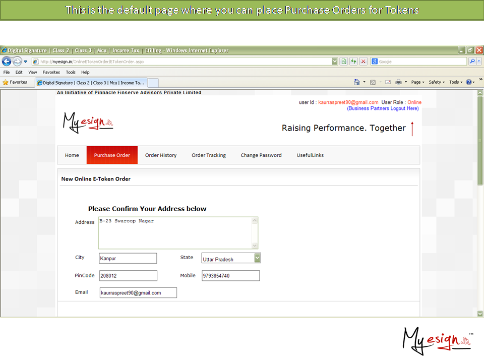Click the Home icon in command bar
Viewport: 484px width, 363px height.
click(x=357, y=82)
